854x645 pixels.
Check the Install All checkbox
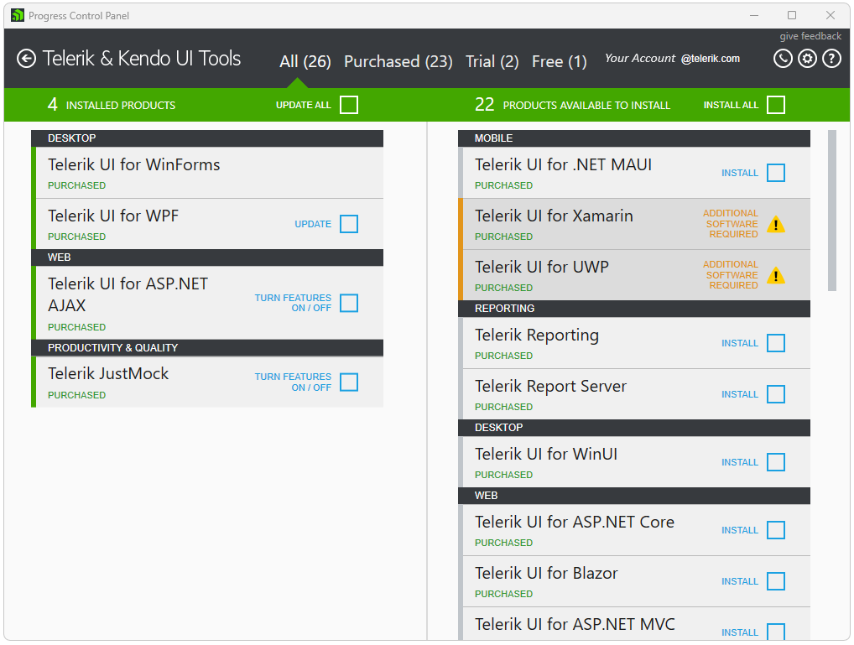click(776, 105)
